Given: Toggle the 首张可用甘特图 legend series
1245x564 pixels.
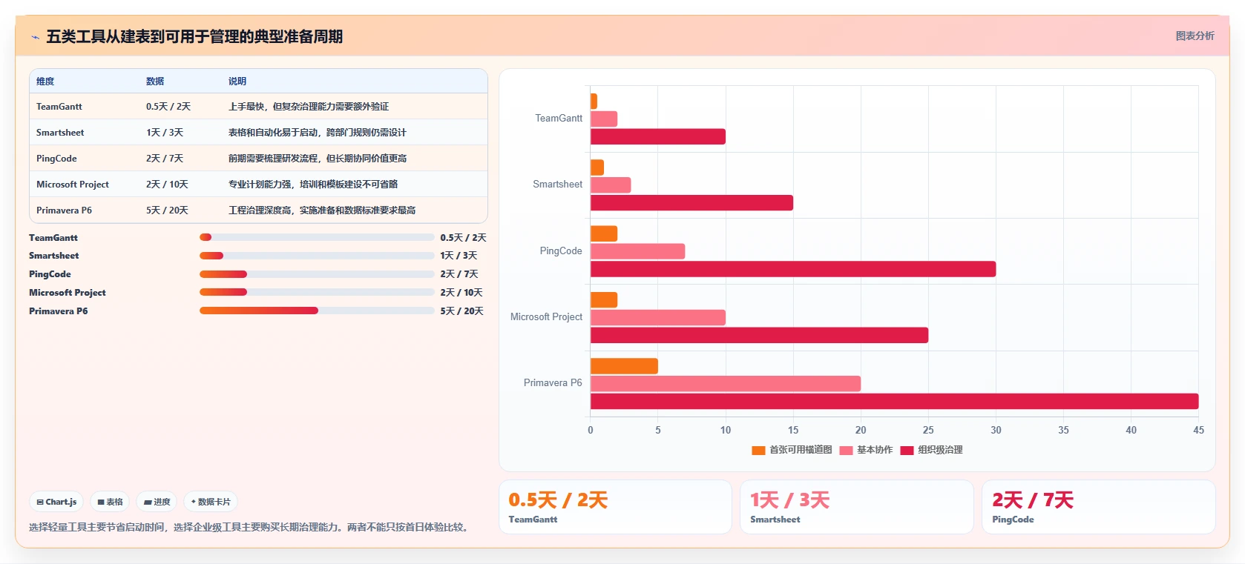Looking at the screenshot, I should coord(791,450).
